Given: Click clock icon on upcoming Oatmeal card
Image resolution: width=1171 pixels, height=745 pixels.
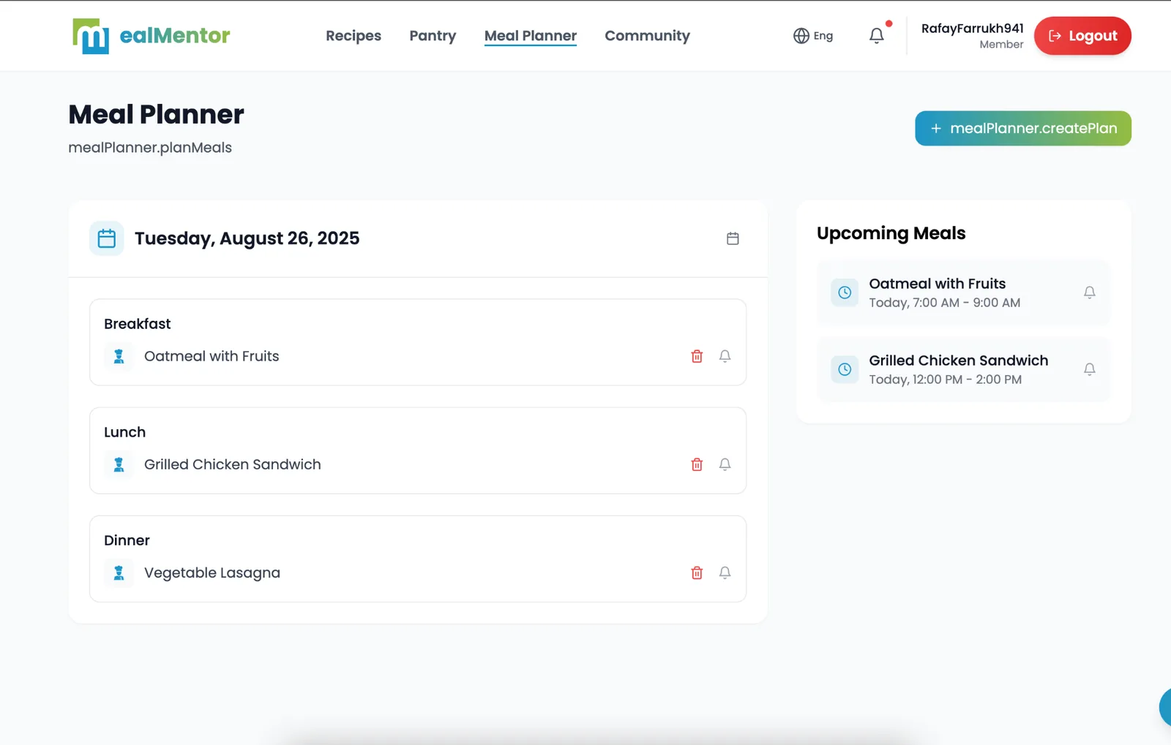Looking at the screenshot, I should (x=845, y=292).
